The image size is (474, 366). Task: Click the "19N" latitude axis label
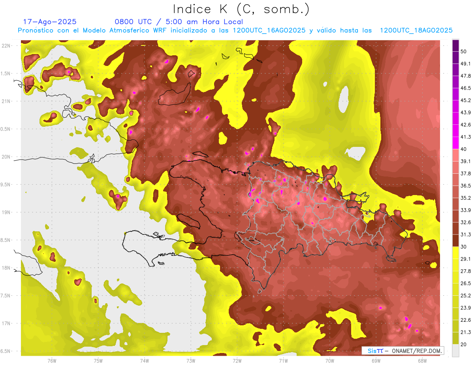pyautogui.click(x=6, y=212)
